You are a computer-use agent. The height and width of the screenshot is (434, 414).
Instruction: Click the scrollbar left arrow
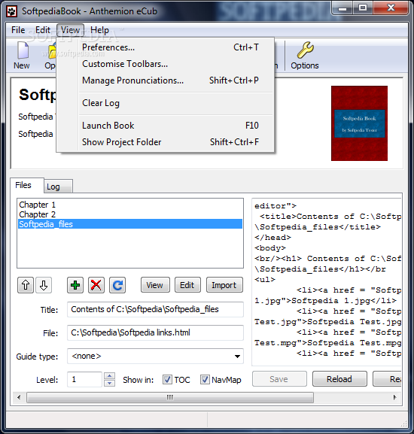[19, 397]
